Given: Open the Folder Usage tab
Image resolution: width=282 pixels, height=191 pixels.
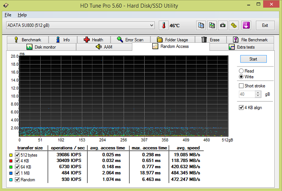Looking at the screenshot, I should (x=172, y=40).
